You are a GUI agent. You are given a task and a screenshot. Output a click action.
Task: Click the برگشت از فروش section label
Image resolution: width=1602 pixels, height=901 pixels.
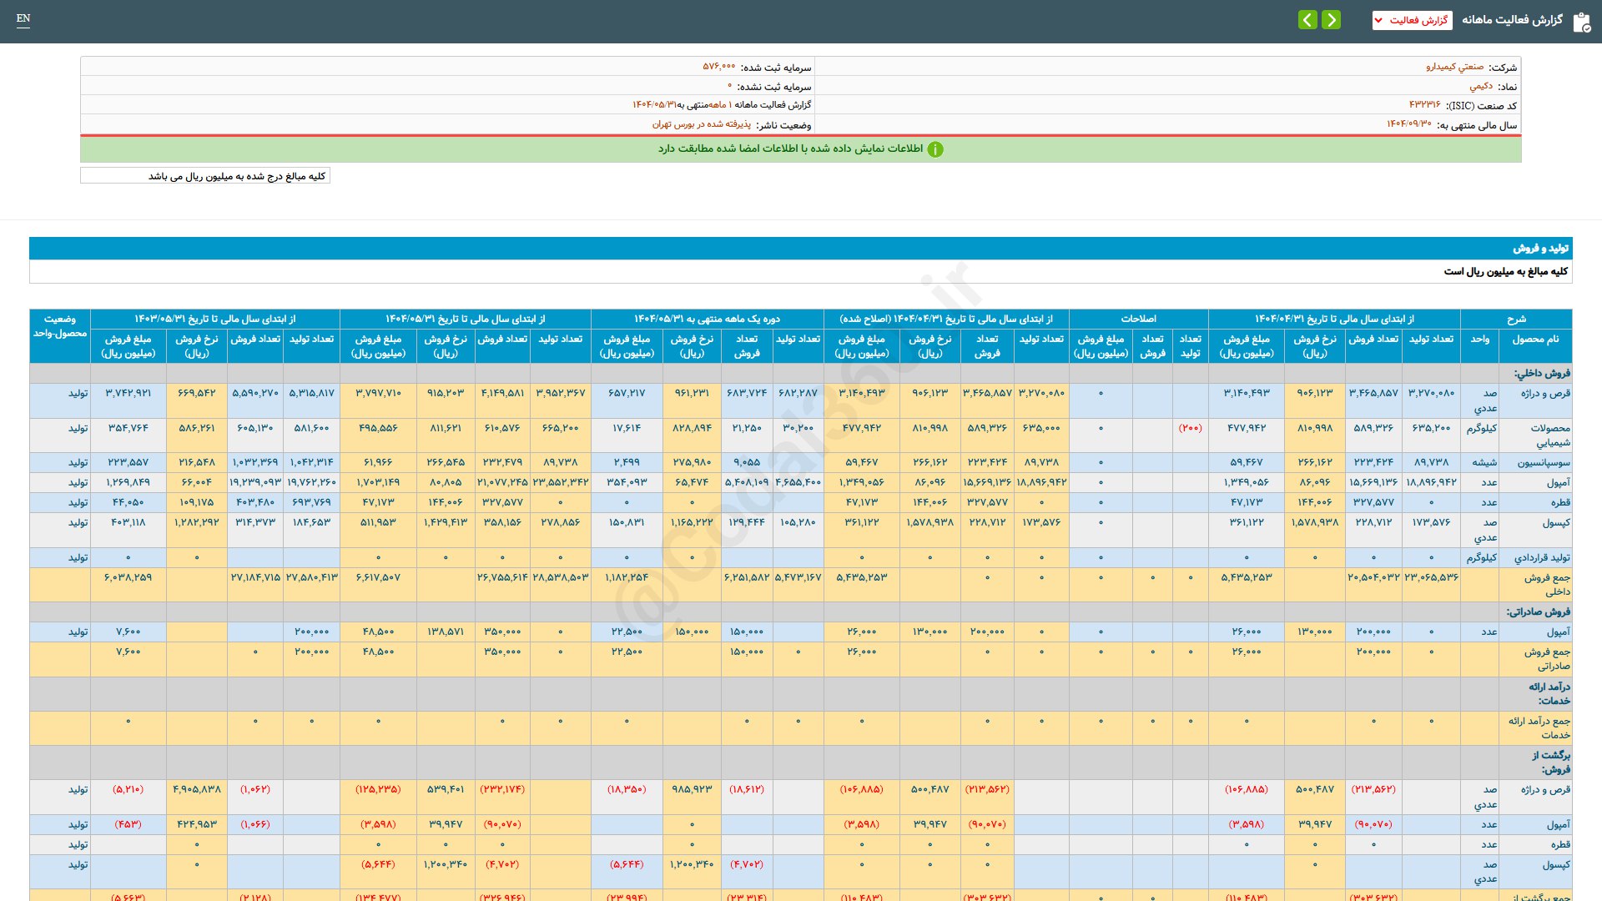[1549, 762]
